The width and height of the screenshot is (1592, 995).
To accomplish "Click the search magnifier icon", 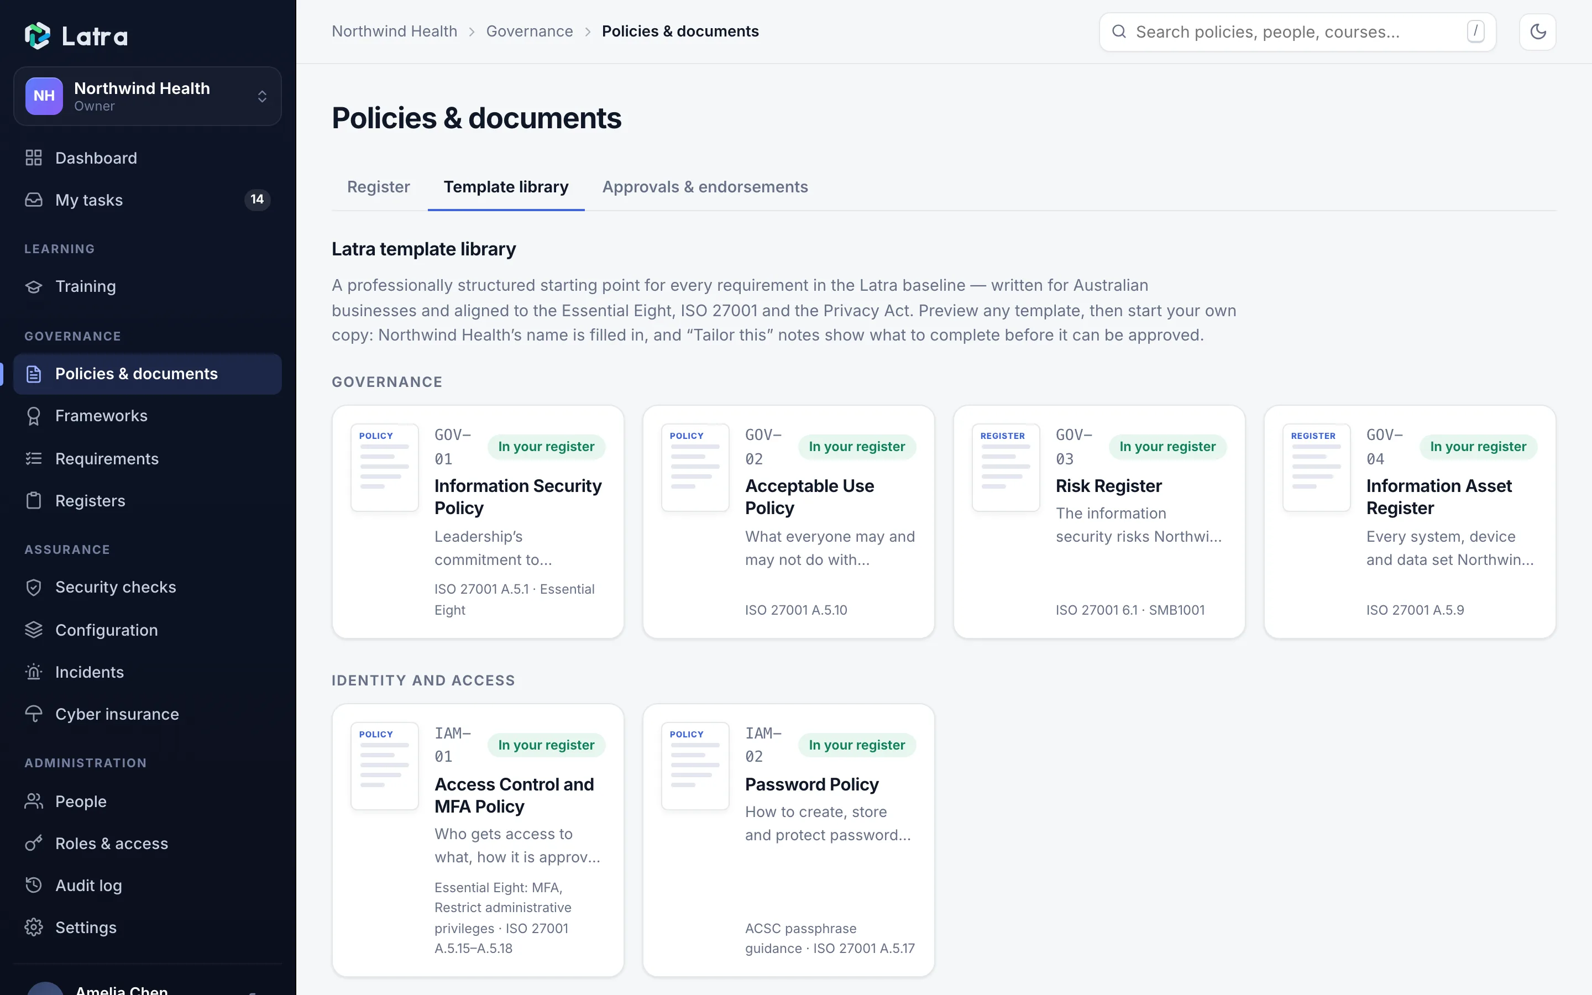I will tap(1119, 32).
